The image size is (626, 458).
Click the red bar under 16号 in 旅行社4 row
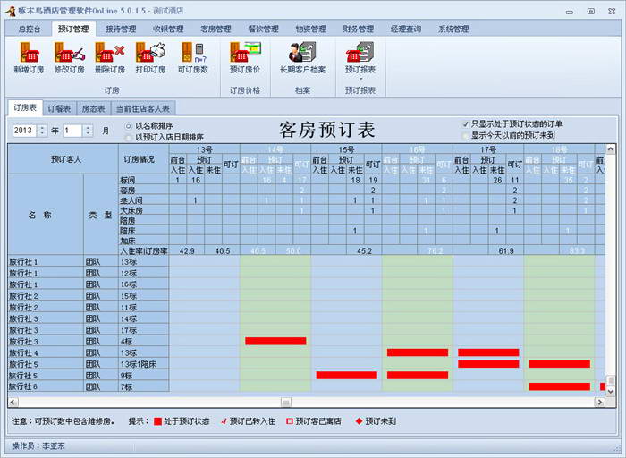pos(418,352)
